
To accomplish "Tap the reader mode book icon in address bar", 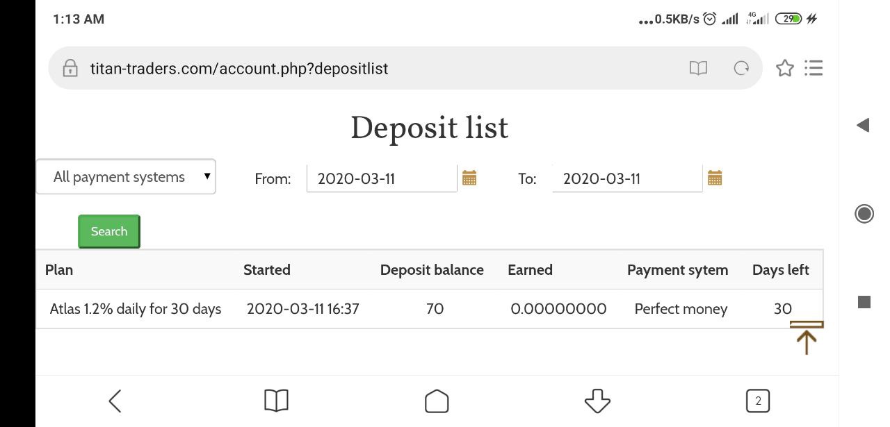I will [x=698, y=68].
